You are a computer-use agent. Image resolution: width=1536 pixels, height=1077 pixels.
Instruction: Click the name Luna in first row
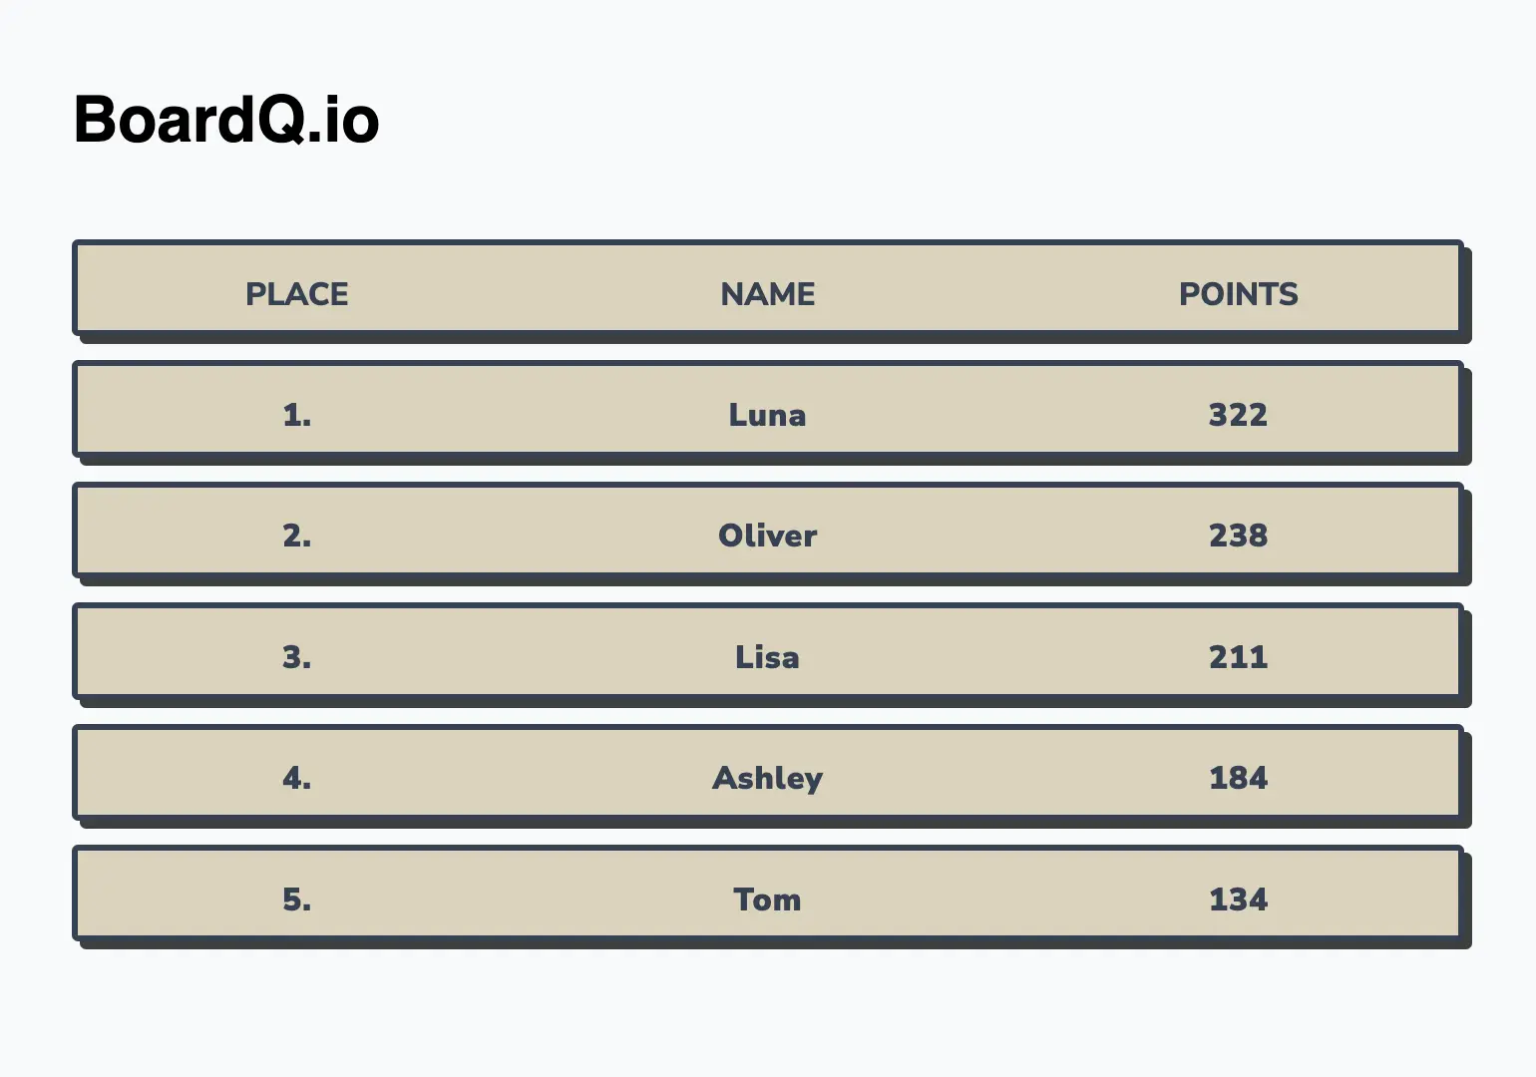click(768, 415)
